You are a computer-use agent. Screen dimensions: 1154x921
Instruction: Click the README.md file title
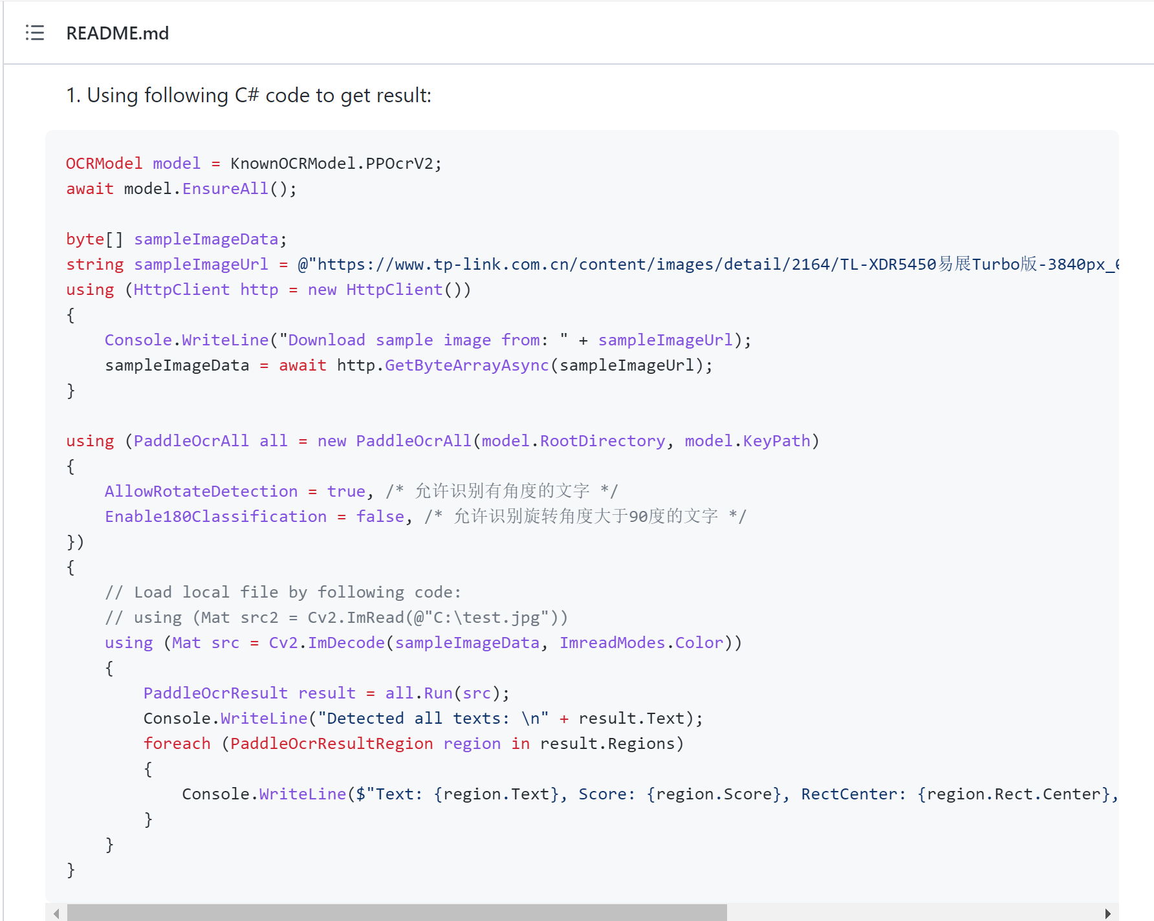tap(117, 33)
